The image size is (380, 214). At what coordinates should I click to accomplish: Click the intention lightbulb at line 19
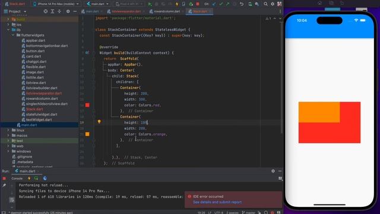(x=99, y=121)
